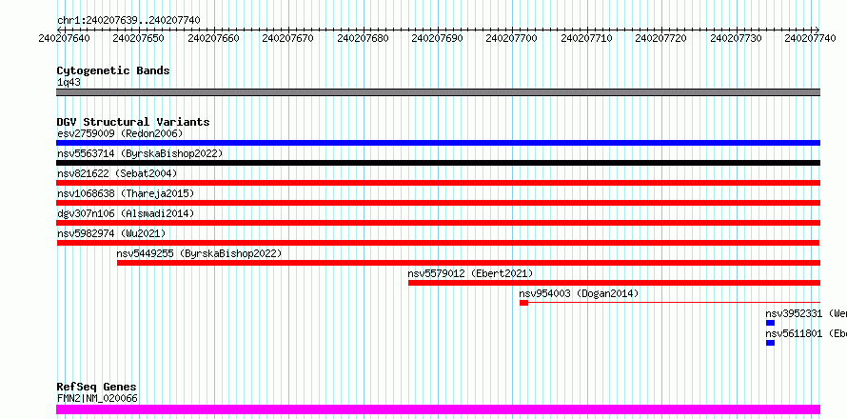
Task: Open dgv307n106 (Alsmadi2014) label
Action: 126,213
